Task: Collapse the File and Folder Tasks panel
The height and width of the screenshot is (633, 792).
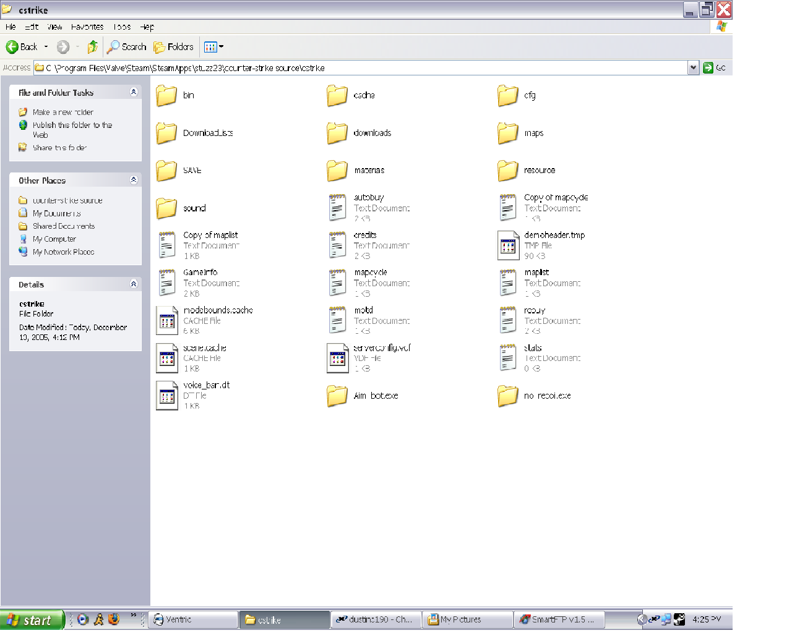Action: 133,92
